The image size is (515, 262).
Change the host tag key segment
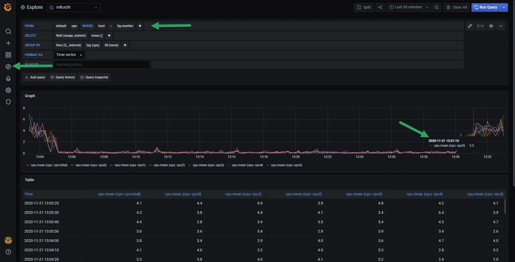click(x=101, y=26)
